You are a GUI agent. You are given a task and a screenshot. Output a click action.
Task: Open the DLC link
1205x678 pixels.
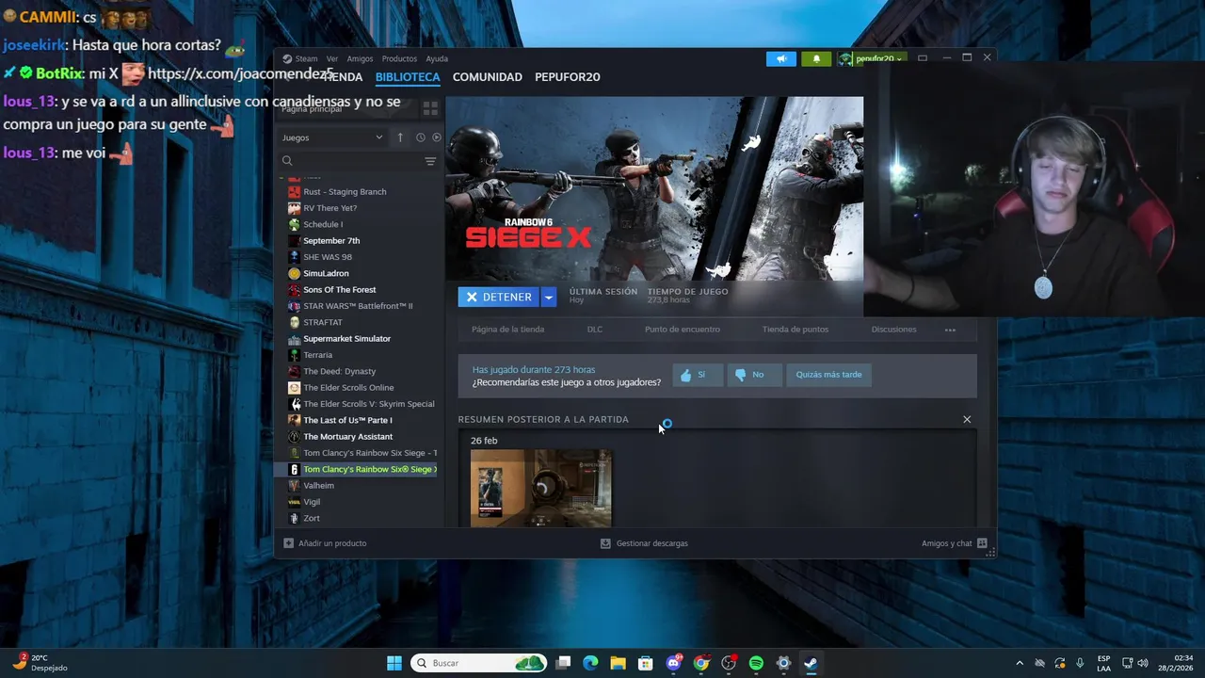[x=595, y=330]
